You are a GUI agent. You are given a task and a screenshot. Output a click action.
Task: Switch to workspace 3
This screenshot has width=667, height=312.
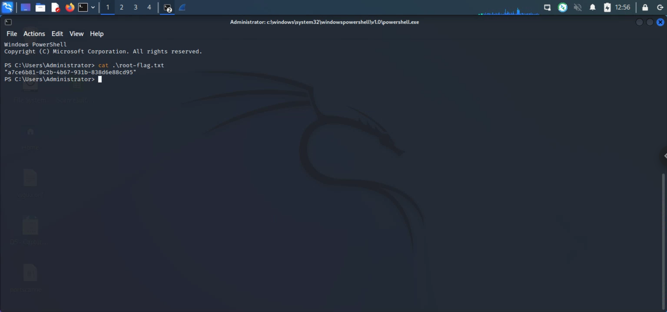pyautogui.click(x=136, y=7)
